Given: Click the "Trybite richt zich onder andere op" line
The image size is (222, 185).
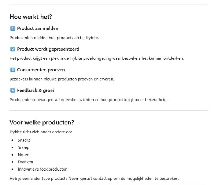Looking at the screenshot, I should (x=41, y=132).
